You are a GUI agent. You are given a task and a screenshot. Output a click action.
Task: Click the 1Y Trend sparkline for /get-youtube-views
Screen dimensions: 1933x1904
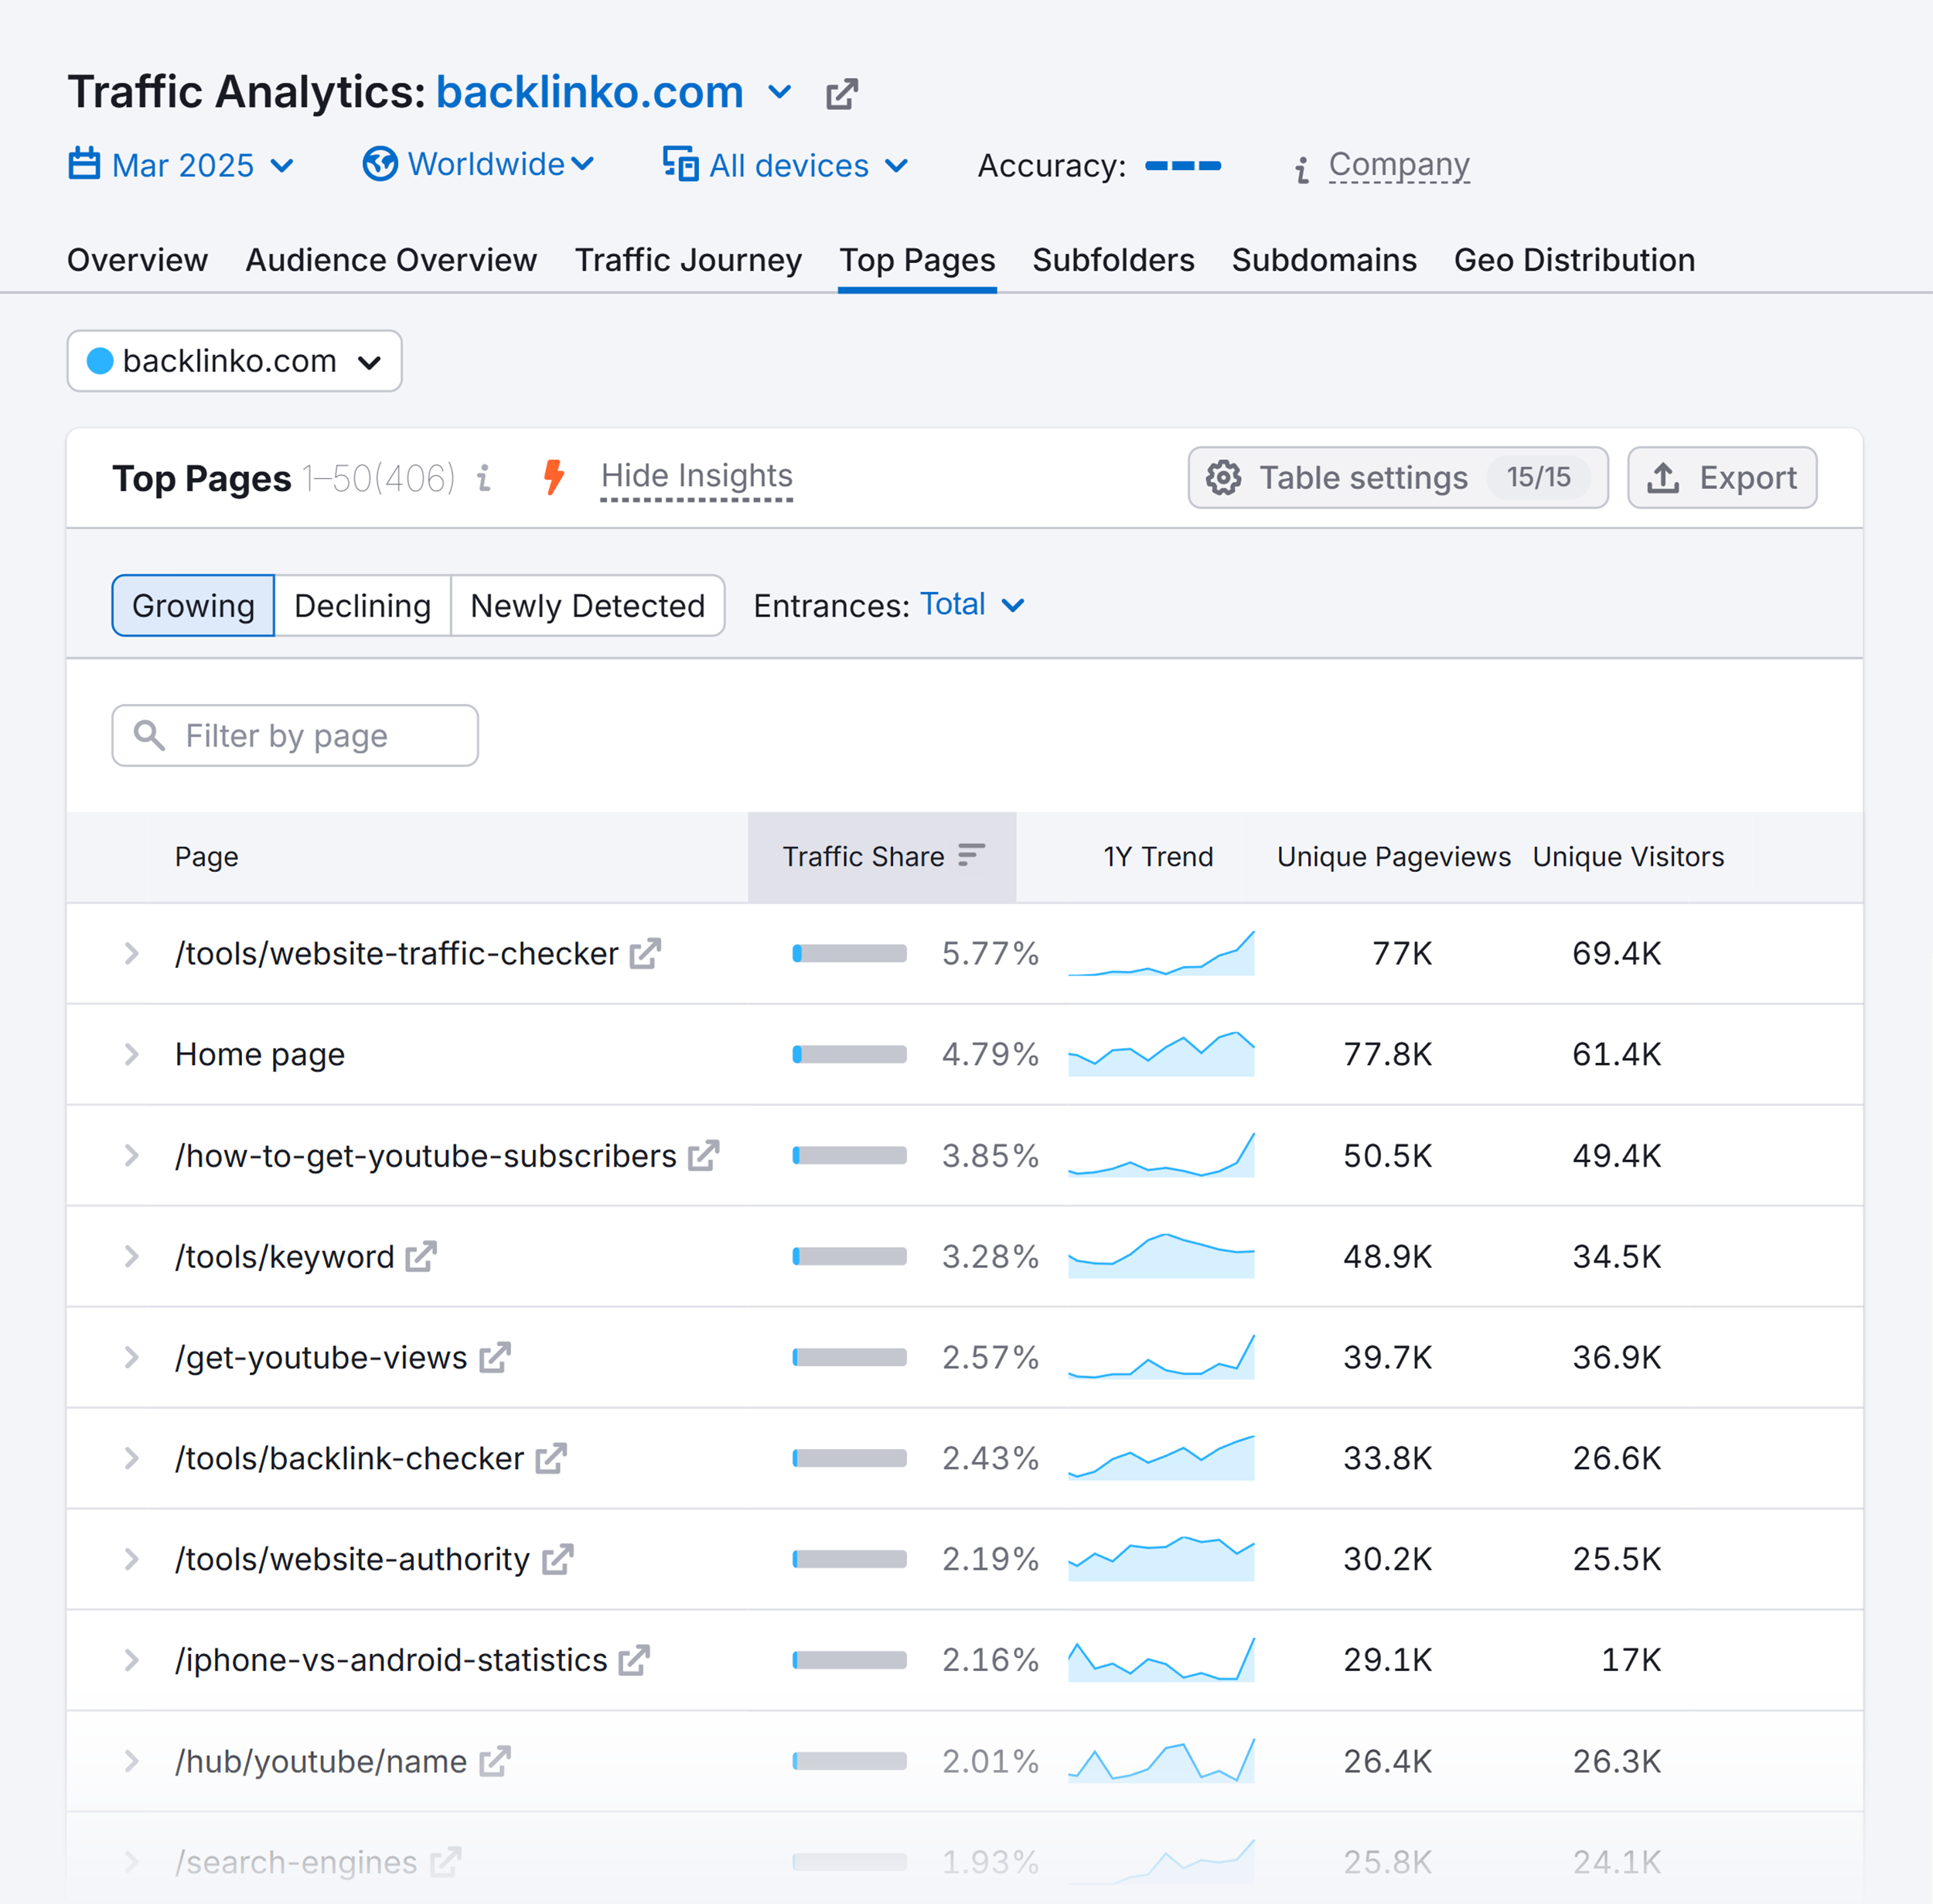pyautogui.click(x=1161, y=1357)
